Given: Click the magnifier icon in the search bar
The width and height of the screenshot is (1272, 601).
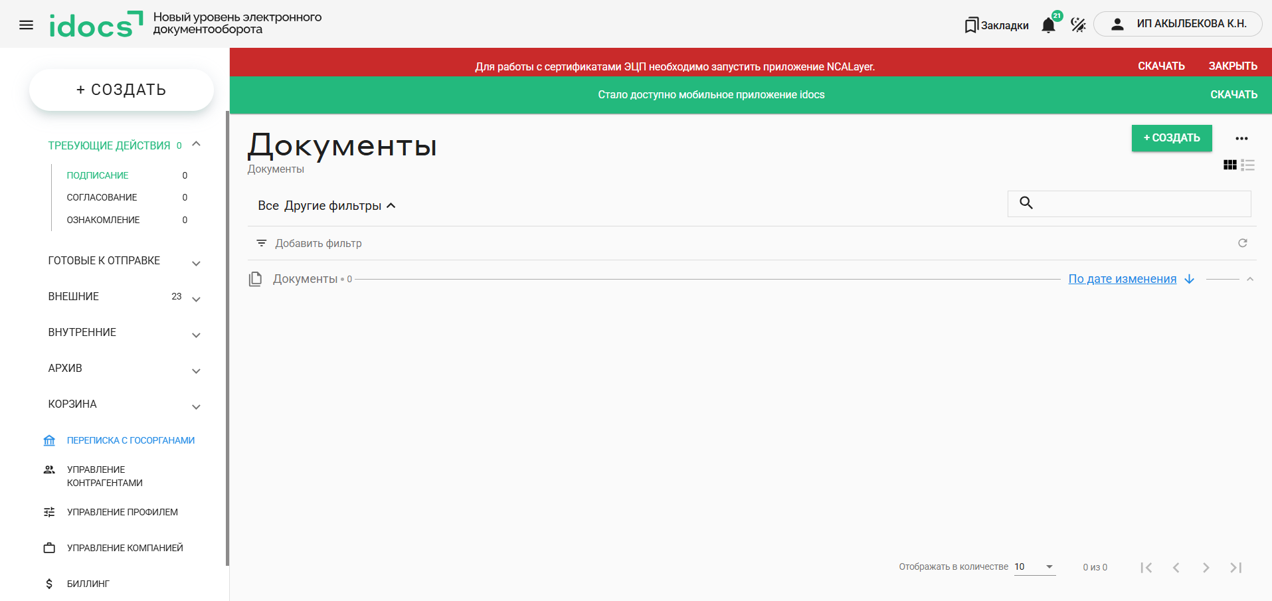Looking at the screenshot, I should (1026, 203).
